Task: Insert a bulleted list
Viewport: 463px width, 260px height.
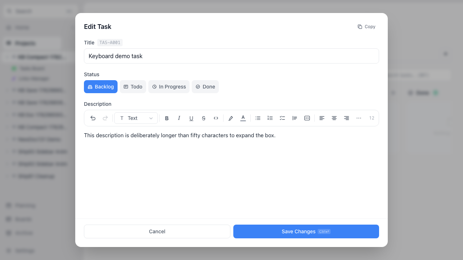Action: [258, 118]
